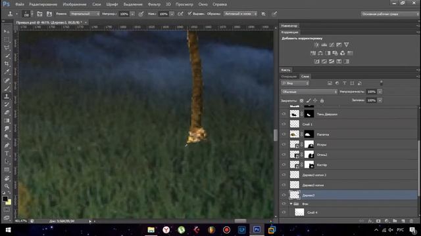Hide the Дерево3 копия 2 layer
The height and width of the screenshot is (236, 421).
point(284,175)
